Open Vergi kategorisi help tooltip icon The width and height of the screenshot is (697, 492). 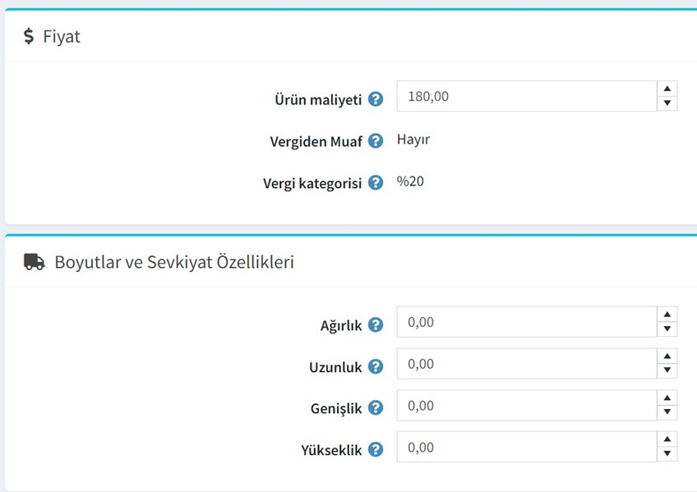376,182
